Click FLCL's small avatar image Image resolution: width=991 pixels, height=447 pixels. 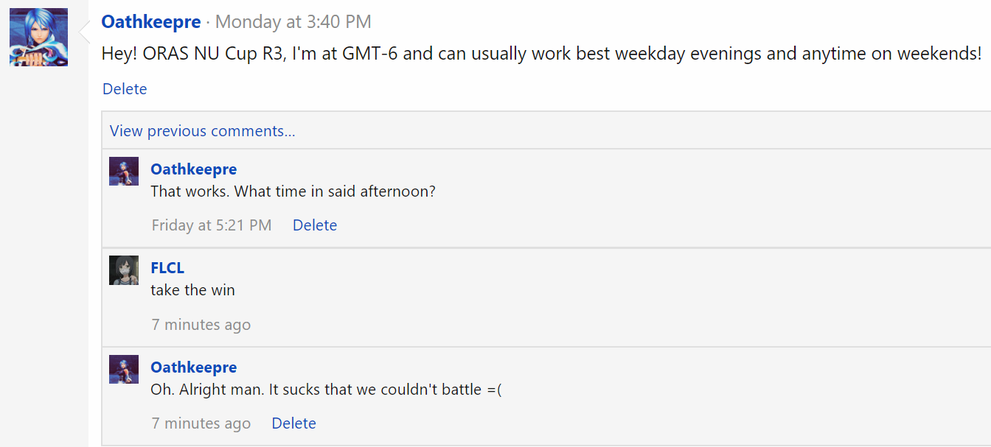tap(124, 270)
